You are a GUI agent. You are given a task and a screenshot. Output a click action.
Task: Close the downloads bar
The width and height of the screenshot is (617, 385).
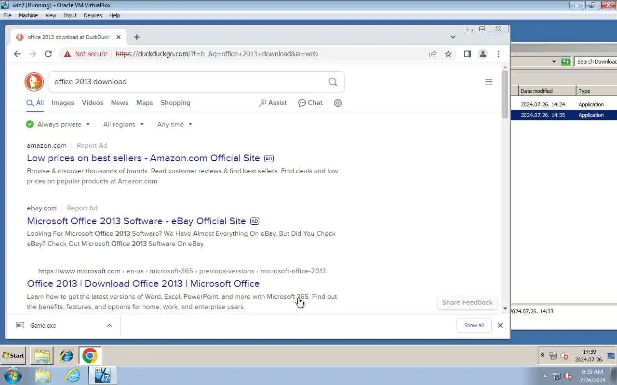(x=500, y=325)
